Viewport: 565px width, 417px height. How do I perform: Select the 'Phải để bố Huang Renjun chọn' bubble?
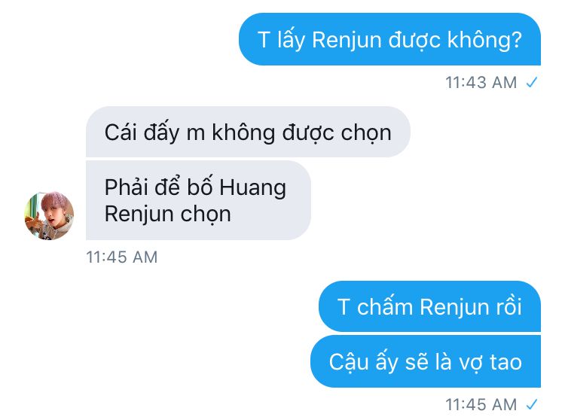tap(198, 200)
